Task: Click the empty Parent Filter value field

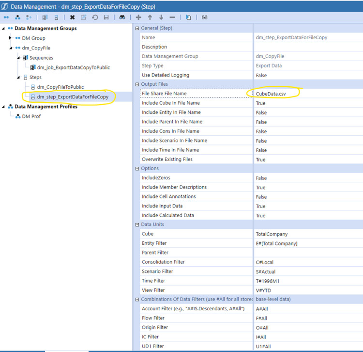Action: 308,253
